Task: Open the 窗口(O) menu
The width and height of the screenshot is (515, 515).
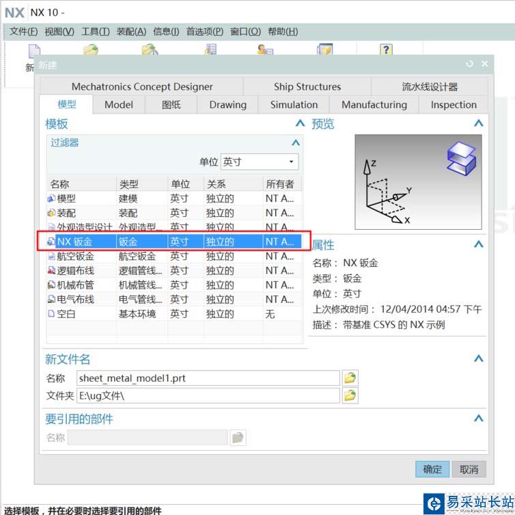Action: (245, 31)
